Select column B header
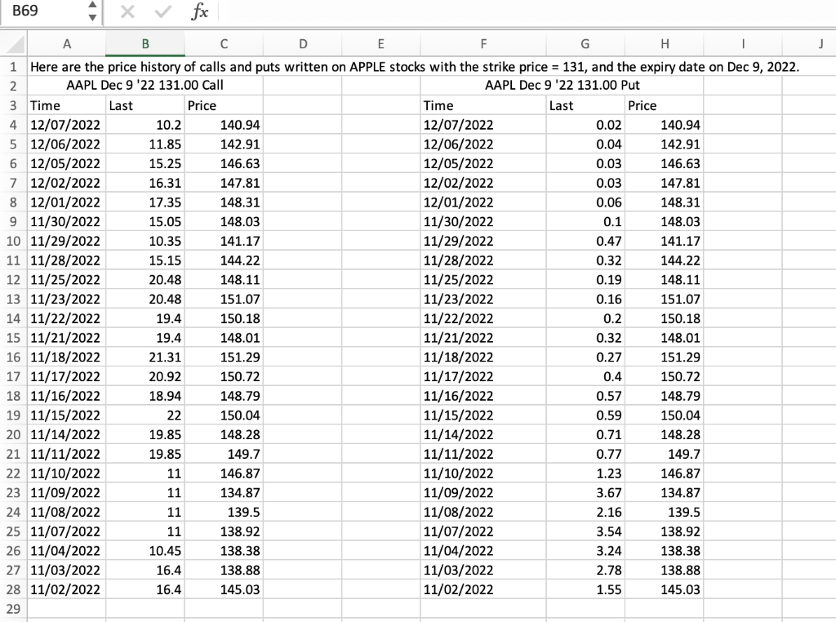The image size is (836, 622). tap(145, 44)
